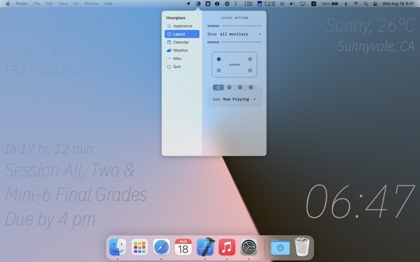Select the Layout item in Hourglass sidebar
420x262 pixels.
click(x=182, y=34)
